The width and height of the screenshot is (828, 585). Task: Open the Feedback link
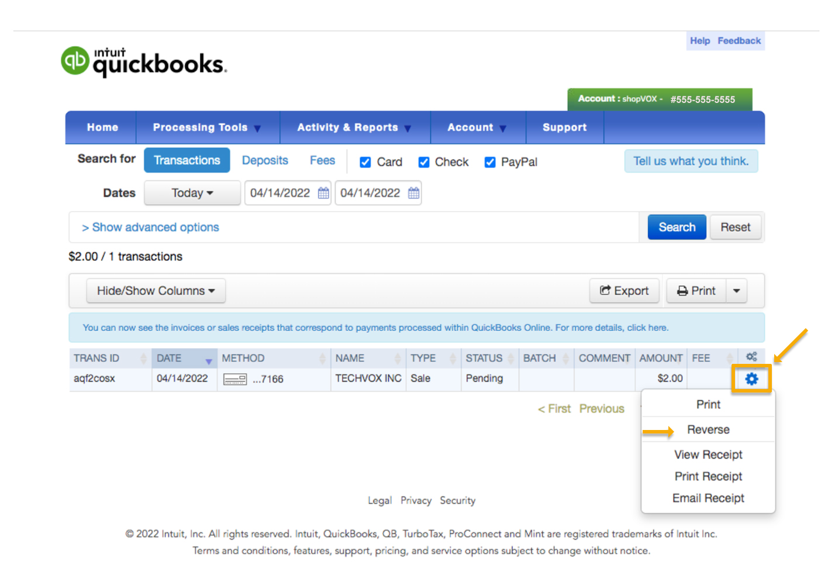(739, 41)
